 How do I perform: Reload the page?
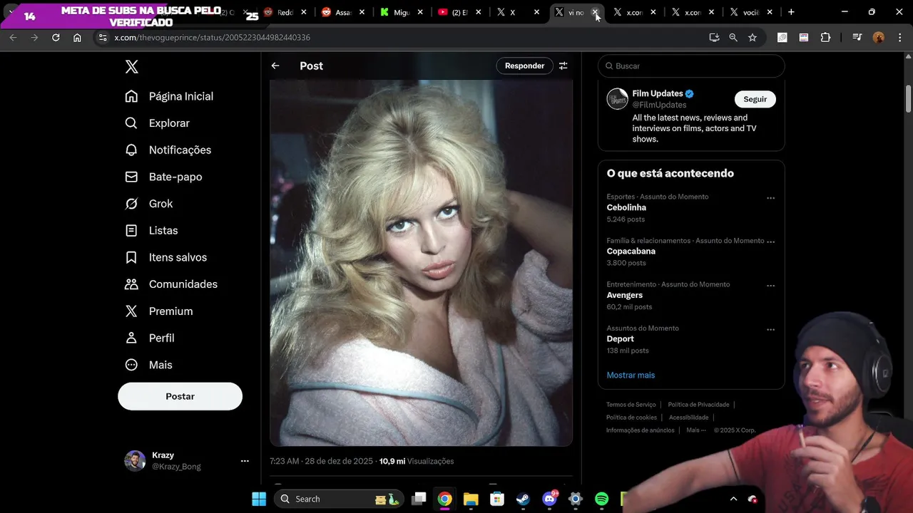56,37
